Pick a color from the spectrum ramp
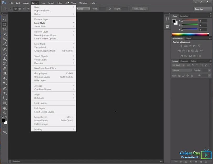Viewport: 213px width, 164px height. click(x=190, y=34)
